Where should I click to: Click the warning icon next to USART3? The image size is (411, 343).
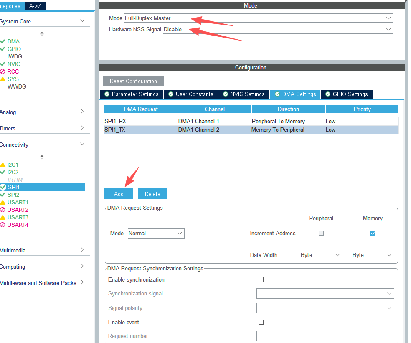coord(3,217)
